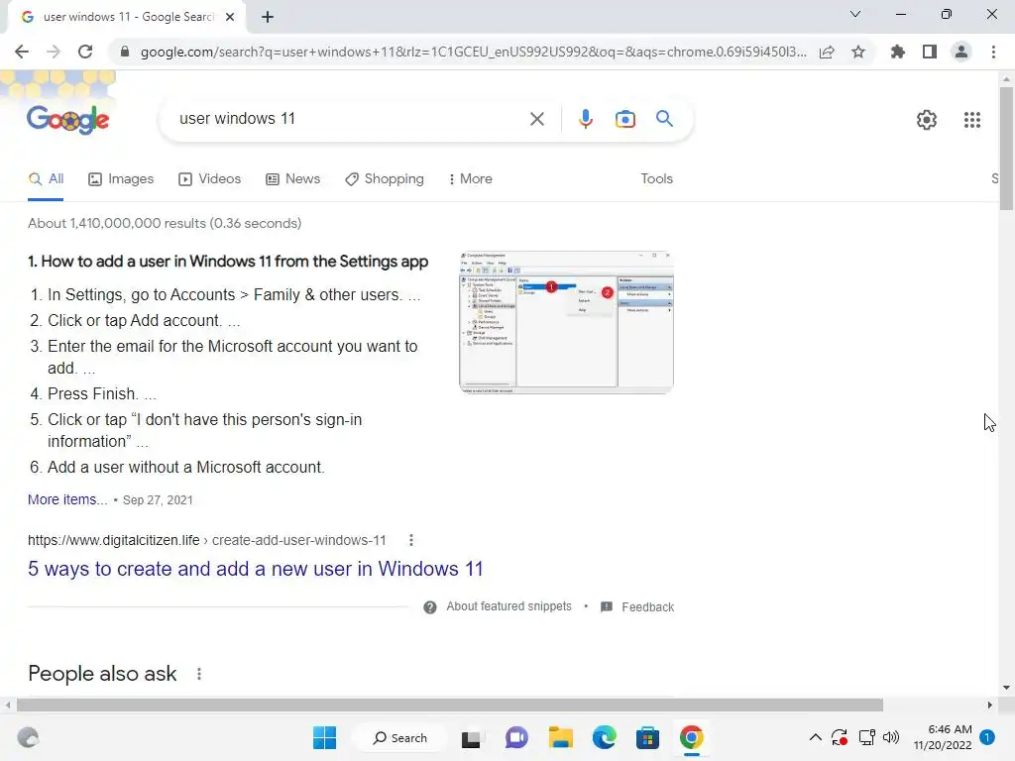Search by image with camera icon
The height and width of the screenshot is (761, 1015).
click(x=624, y=119)
